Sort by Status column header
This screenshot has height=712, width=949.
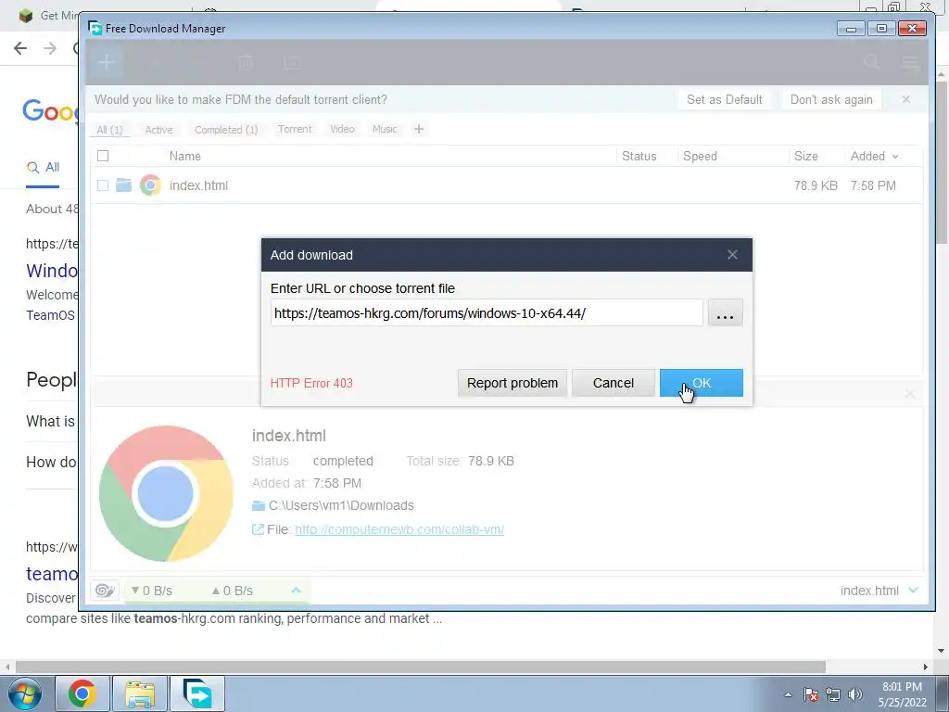pos(639,156)
